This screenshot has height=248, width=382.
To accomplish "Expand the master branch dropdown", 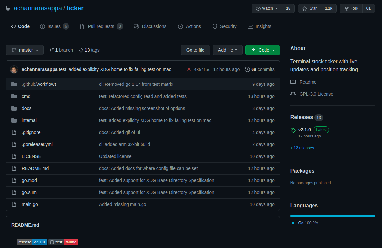I will 25,50.
